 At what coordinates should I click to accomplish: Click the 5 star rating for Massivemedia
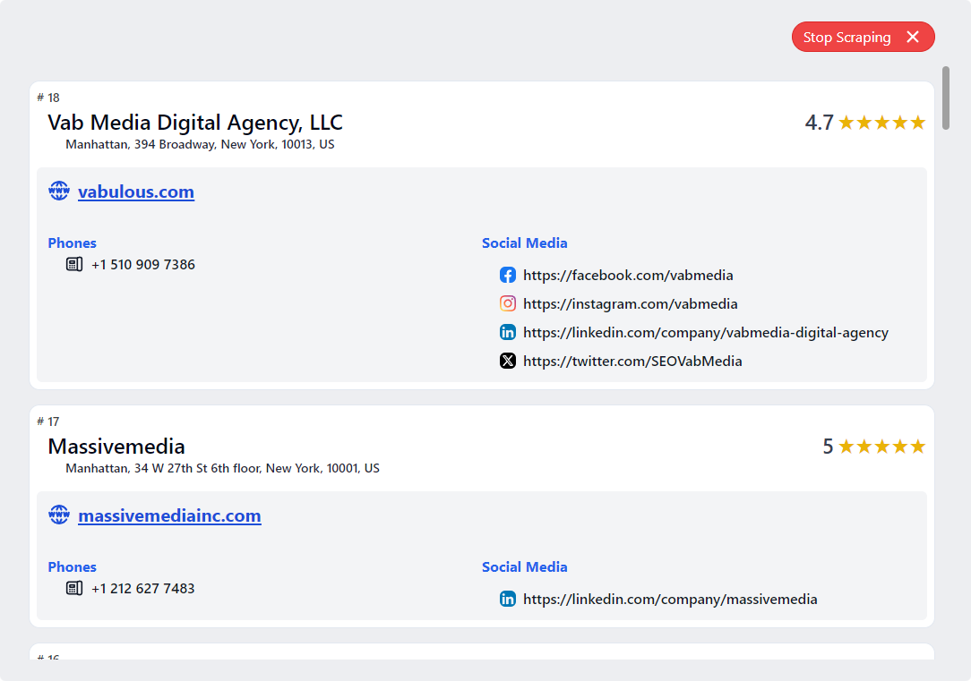873,447
